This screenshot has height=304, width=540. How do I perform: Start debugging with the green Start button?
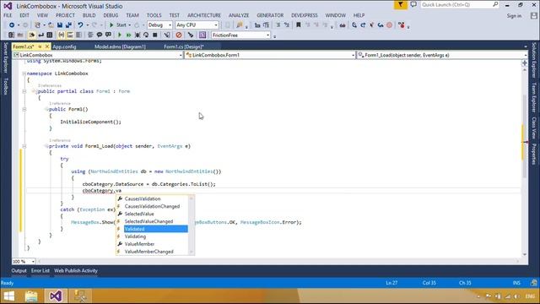pos(118,25)
